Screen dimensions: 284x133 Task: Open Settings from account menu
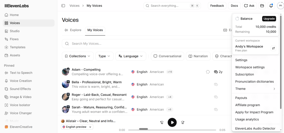tap(256, 60)
